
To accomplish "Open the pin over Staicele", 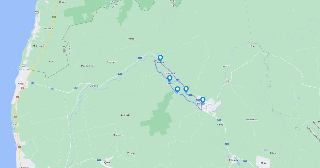I will coord(203,100).
